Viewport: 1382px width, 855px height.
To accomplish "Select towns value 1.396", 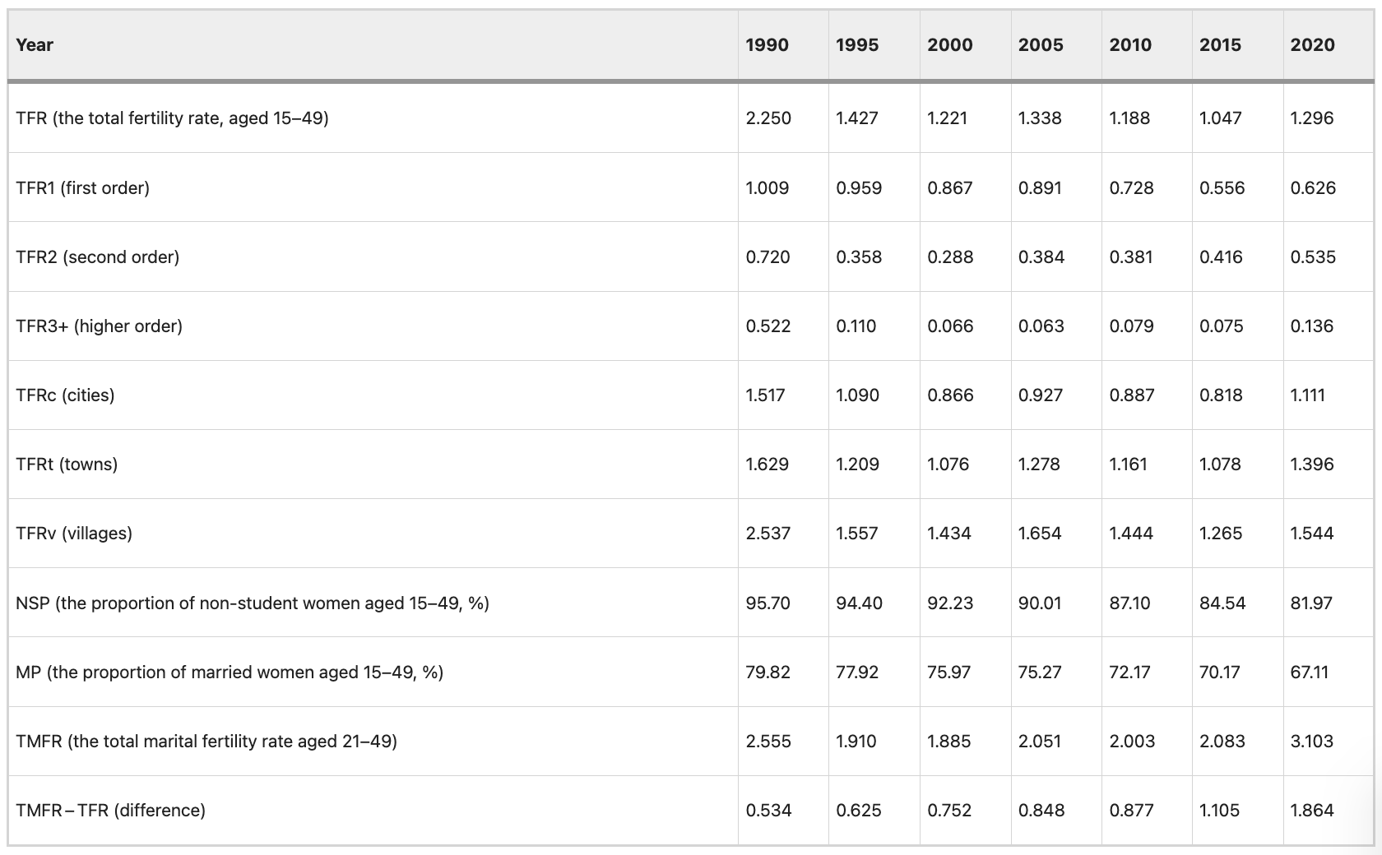I will pos(1312,464).
